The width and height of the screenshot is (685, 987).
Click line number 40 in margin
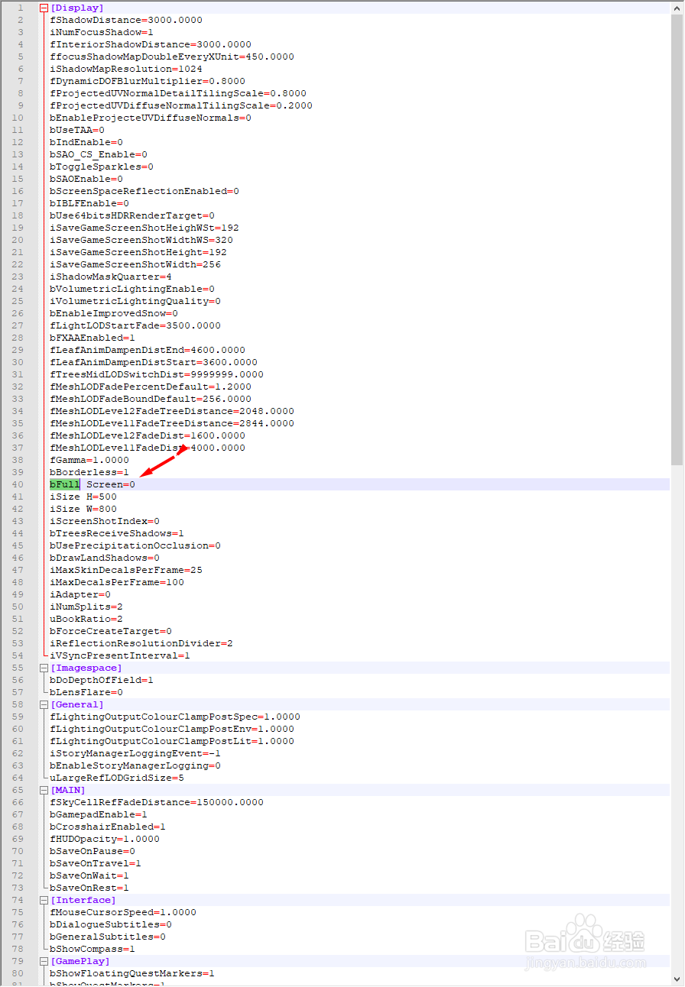click(18, 484)
